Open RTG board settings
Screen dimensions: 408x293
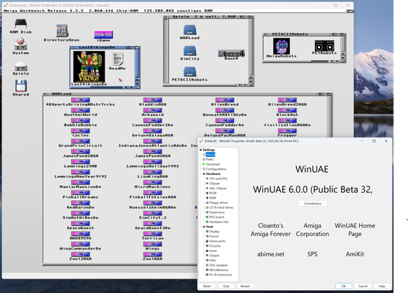point(216,217)
